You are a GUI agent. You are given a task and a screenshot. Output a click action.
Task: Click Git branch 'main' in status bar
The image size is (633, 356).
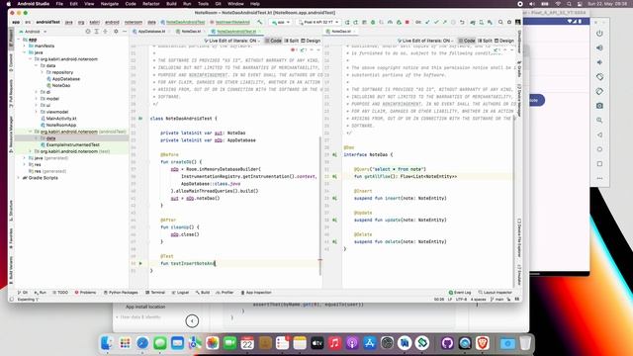tap(497, 300)
